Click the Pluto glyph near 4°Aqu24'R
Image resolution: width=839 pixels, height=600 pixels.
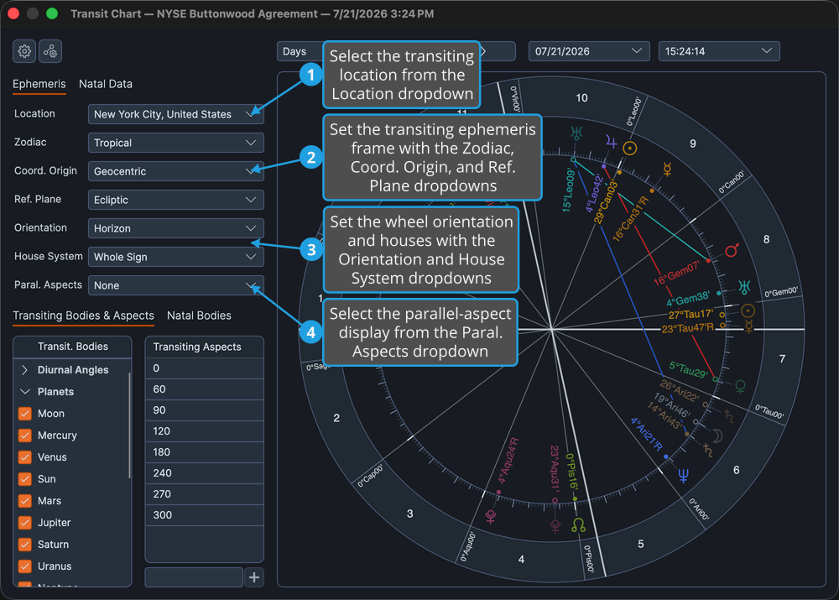click(491, 516)
